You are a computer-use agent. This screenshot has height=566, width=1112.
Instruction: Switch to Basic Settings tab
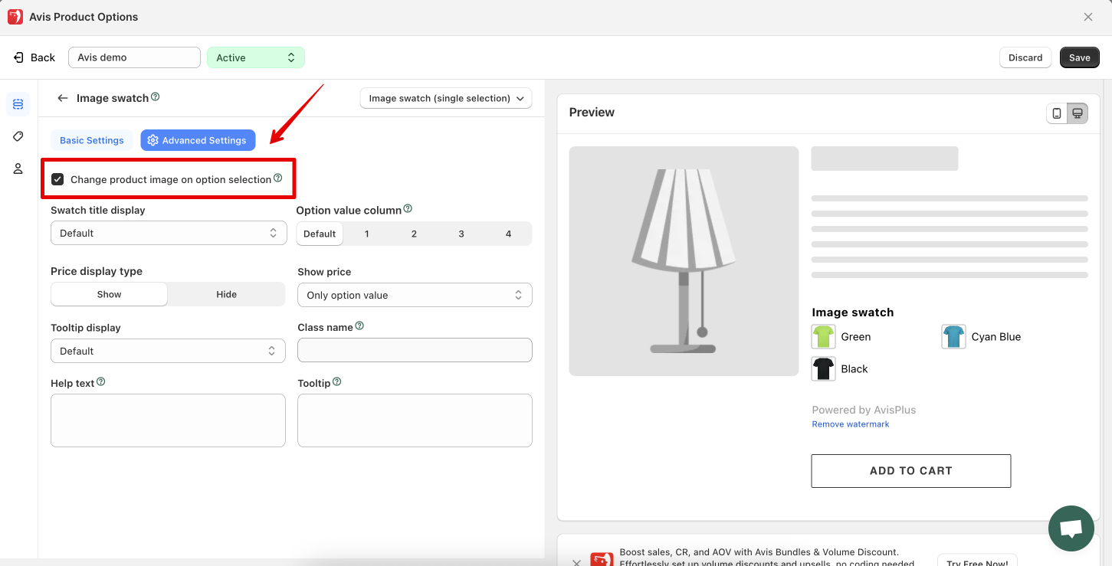pos(92,140)
